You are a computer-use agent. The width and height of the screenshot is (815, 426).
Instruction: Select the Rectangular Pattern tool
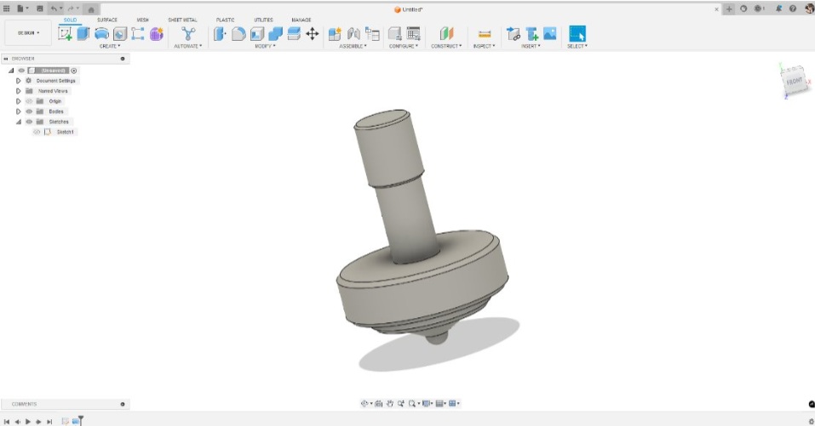138,34
